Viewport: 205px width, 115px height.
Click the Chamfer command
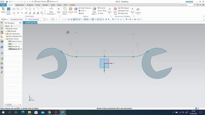[x=102, y=8]
